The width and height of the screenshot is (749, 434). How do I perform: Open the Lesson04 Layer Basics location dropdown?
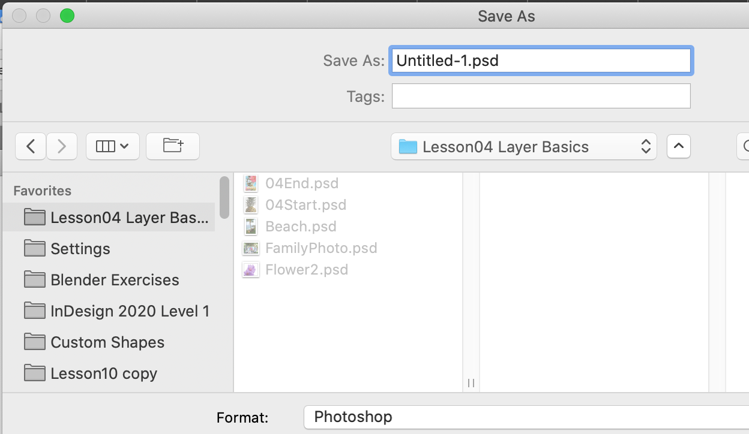click(522, 146)
